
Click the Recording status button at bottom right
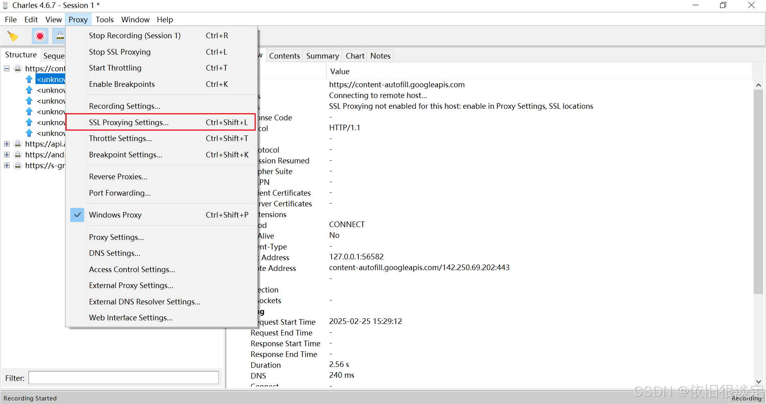point(746,398)
